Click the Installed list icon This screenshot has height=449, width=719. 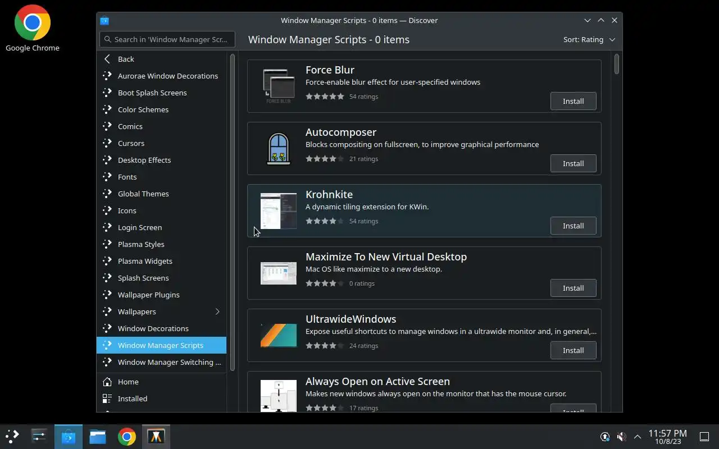pos(107,398)
